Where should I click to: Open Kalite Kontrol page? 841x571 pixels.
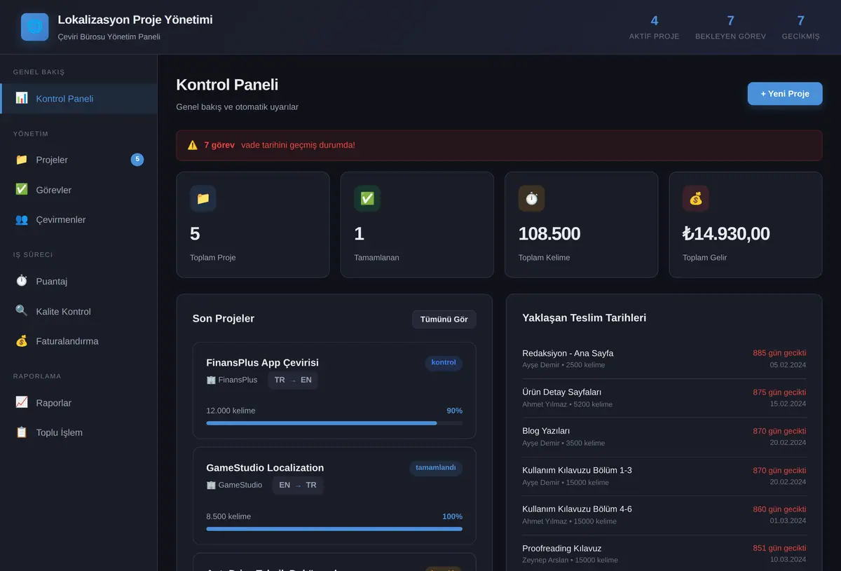(x=78, y=311)
